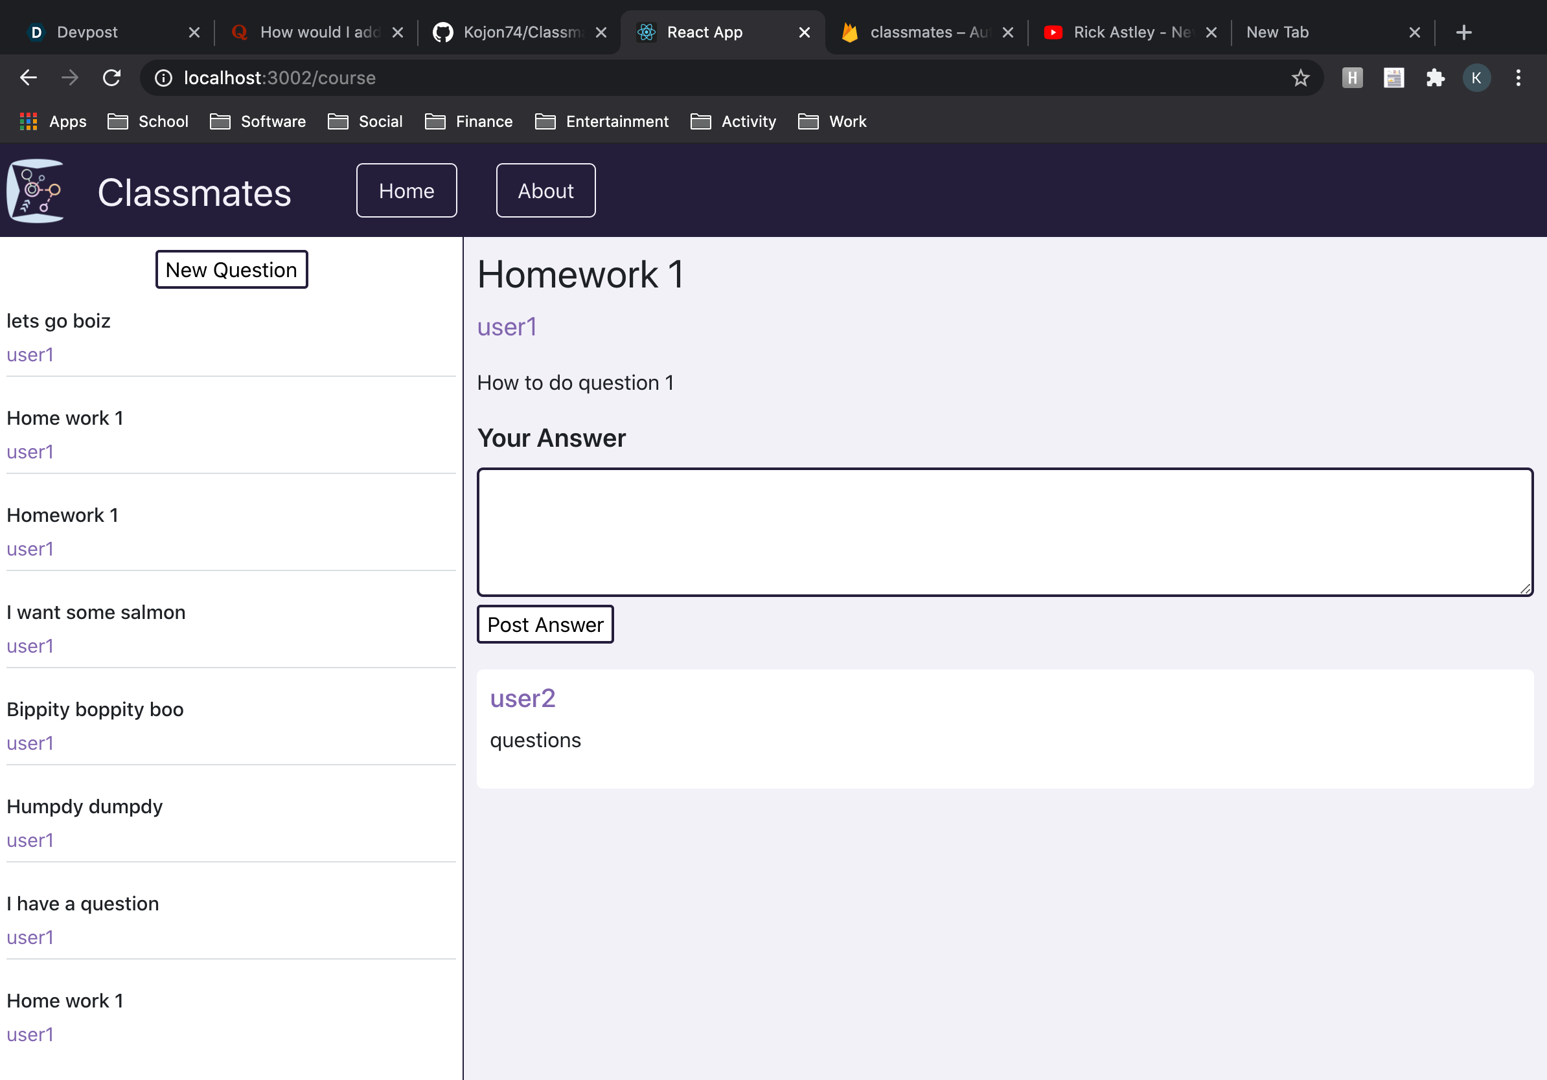Expand the Software bookmarks folder
1547x1080 pixels.
tap(258, 122)
